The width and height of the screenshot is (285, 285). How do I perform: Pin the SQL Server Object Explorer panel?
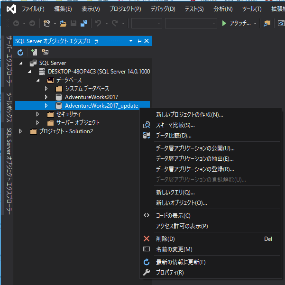pyautogui.click(x=138, y=41)
